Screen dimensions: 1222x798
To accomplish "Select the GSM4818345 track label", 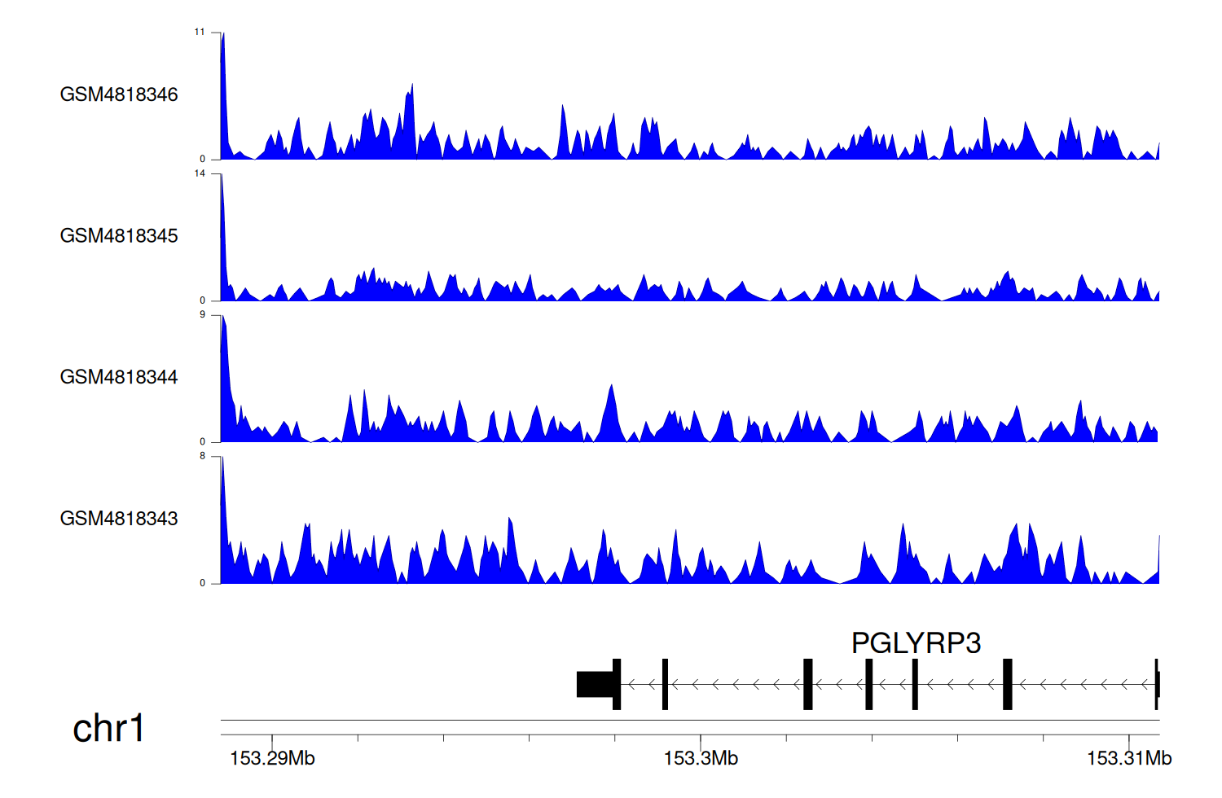I will [x=119, y=236].
